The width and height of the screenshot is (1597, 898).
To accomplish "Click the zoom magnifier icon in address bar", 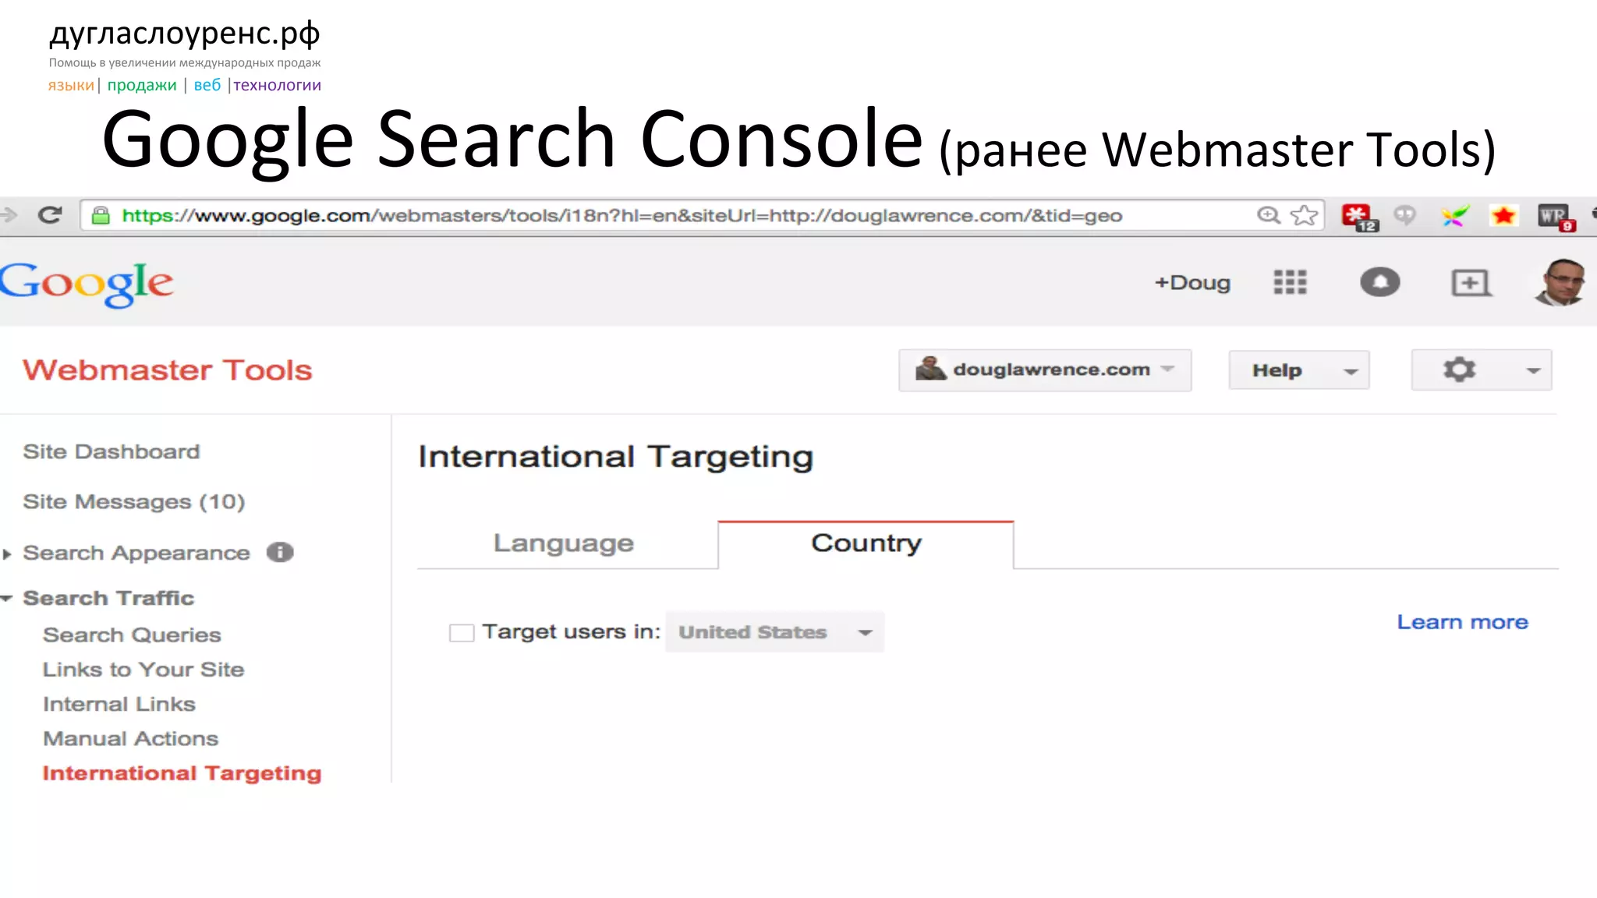I will 1269,215.
